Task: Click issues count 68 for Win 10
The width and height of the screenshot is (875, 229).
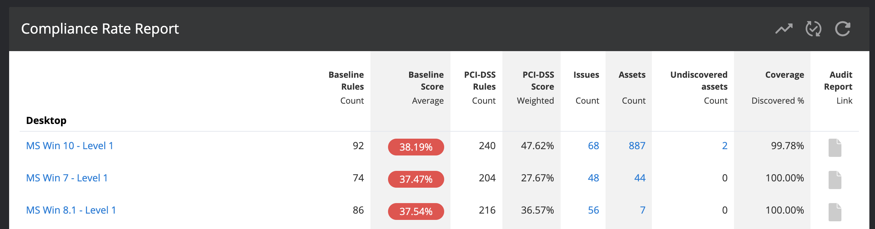Action: click(593, 146)
